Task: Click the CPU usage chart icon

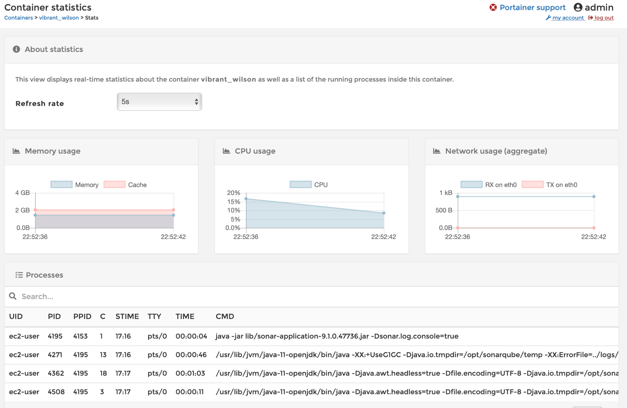Action: pos(227,151)
